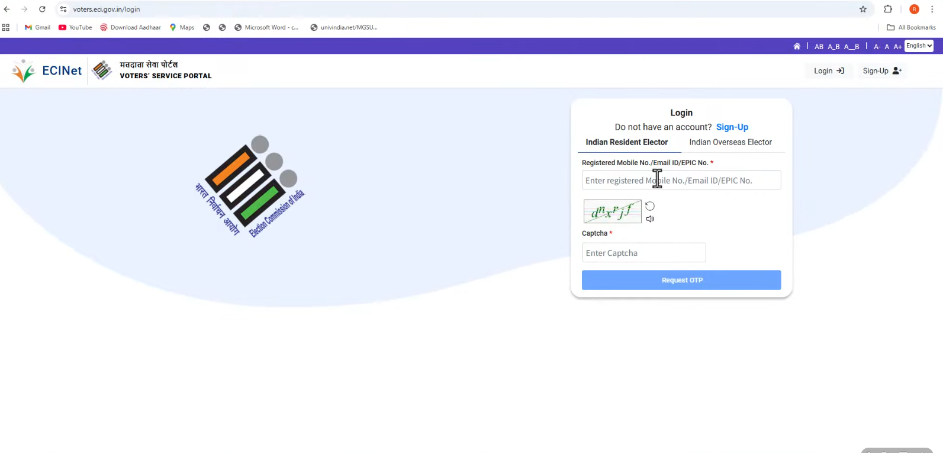Open the English language dropdown

click(919, 46)
